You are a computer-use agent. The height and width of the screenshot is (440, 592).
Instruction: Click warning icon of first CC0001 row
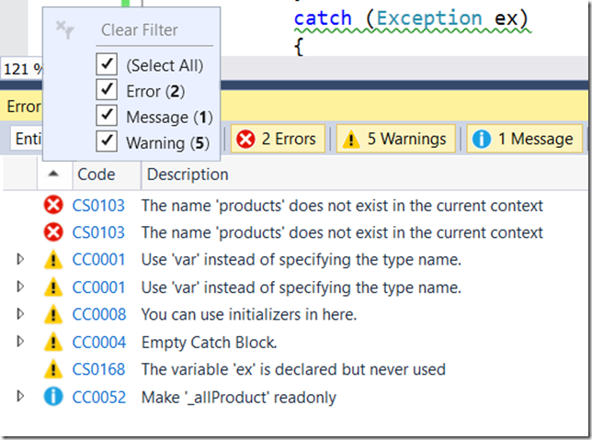(53, 260)
